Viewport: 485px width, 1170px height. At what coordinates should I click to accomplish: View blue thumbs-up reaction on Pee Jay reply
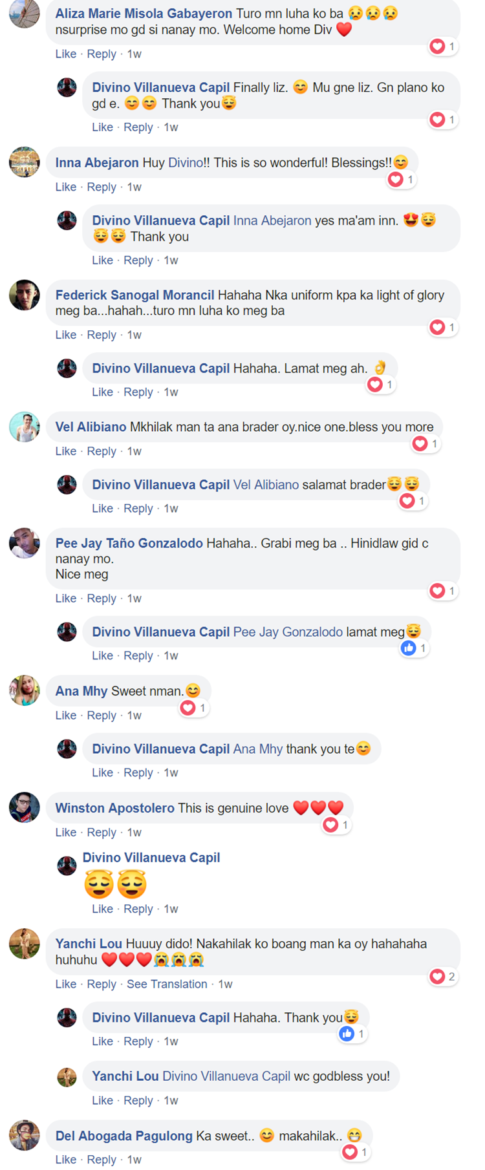click(415, 648)
